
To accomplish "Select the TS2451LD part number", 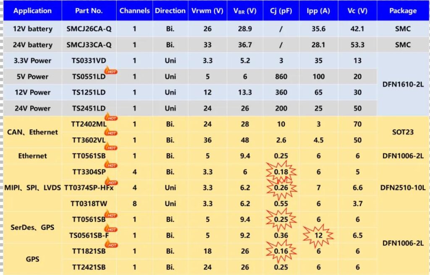I will [x=89, y=108].
